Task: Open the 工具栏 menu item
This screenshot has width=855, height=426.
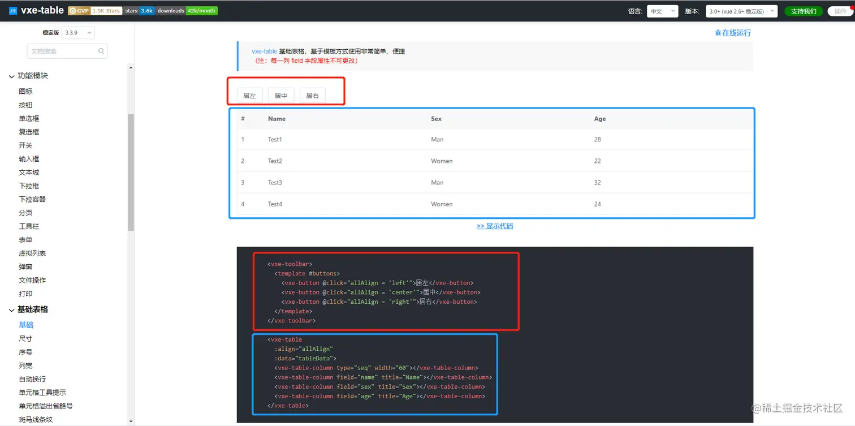Action: tap(29, 226)
